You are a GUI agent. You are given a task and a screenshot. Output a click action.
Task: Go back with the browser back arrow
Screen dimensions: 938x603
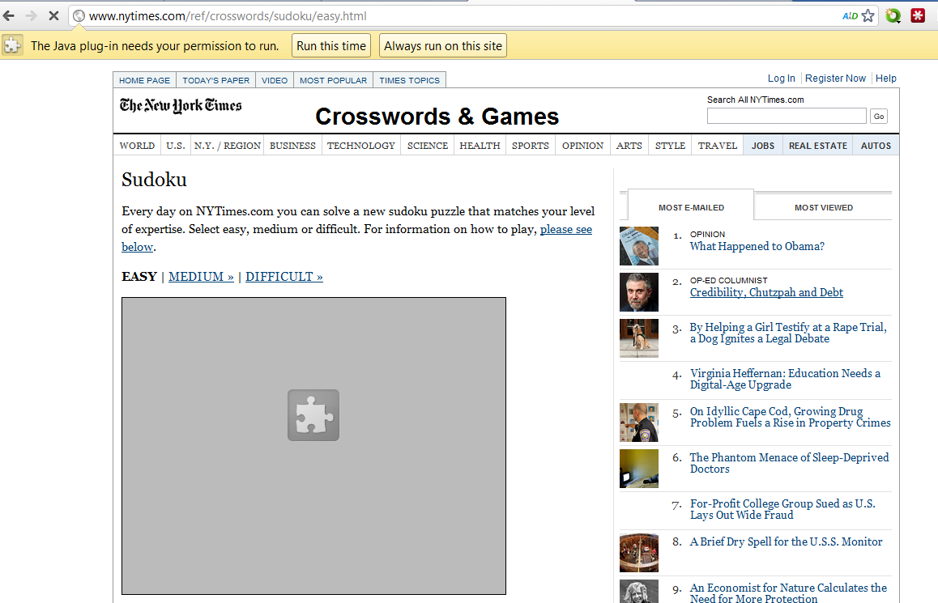point(8,15)
